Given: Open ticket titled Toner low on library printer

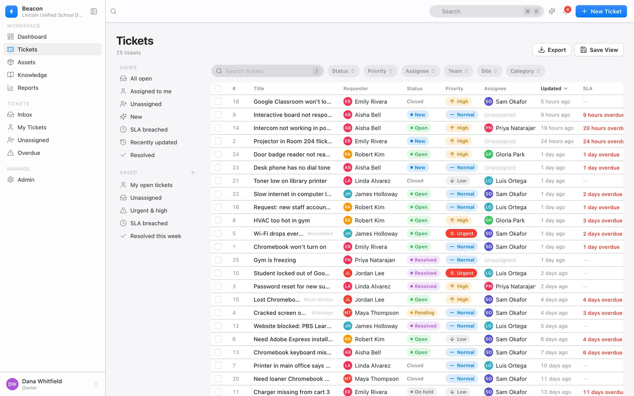Looking at the screenshot, I should click(x=290, y=181).
